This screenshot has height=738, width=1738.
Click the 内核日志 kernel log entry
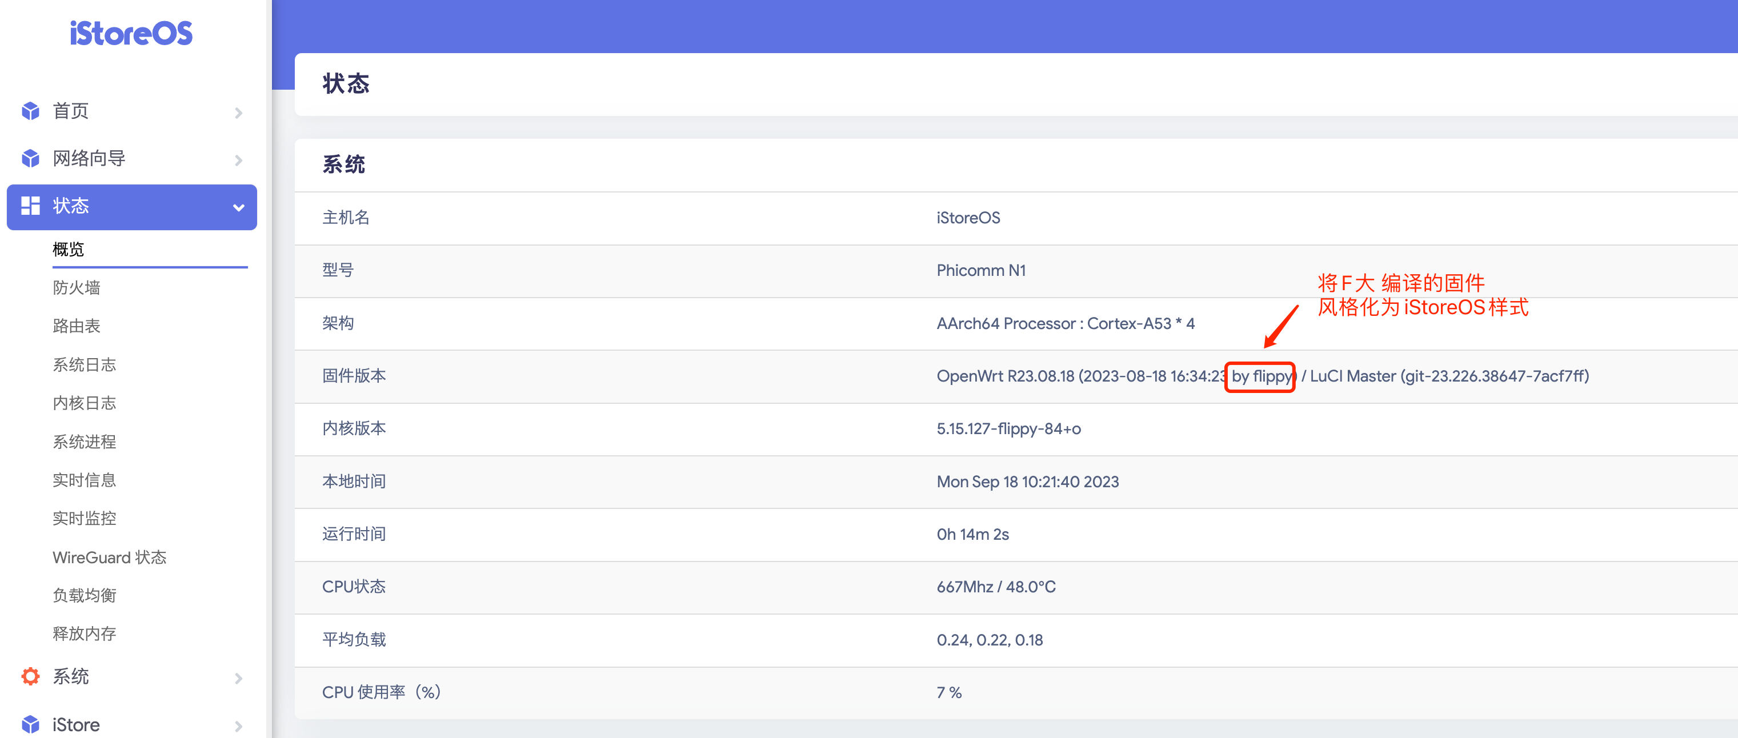tap(83, 403)
